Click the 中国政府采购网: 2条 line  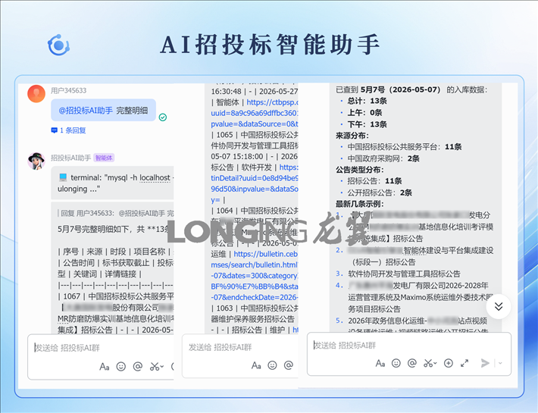click(x=383, y=158)
